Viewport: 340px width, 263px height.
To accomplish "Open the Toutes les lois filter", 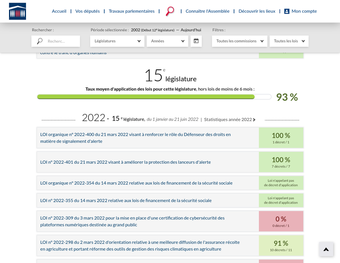I will 289,41.
